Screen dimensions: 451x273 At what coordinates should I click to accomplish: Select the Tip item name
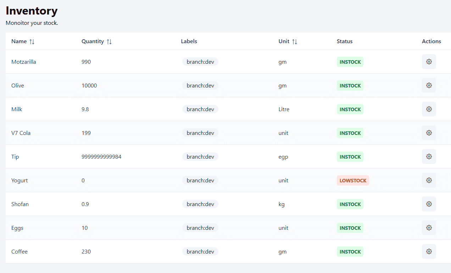pos(15,157)
